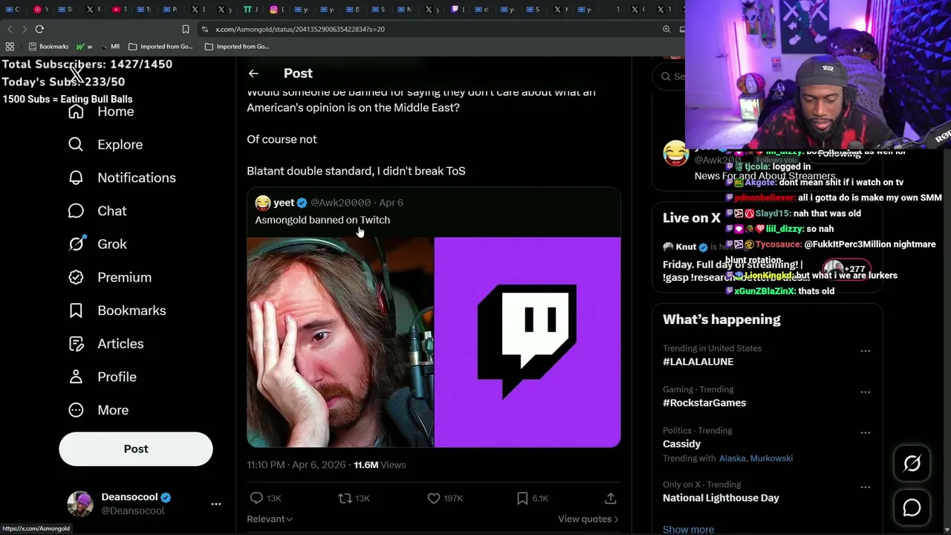This screenshot has width=951, height=535.
Task: Go to the Home feed in X sidebar
Action: (101, 111)
